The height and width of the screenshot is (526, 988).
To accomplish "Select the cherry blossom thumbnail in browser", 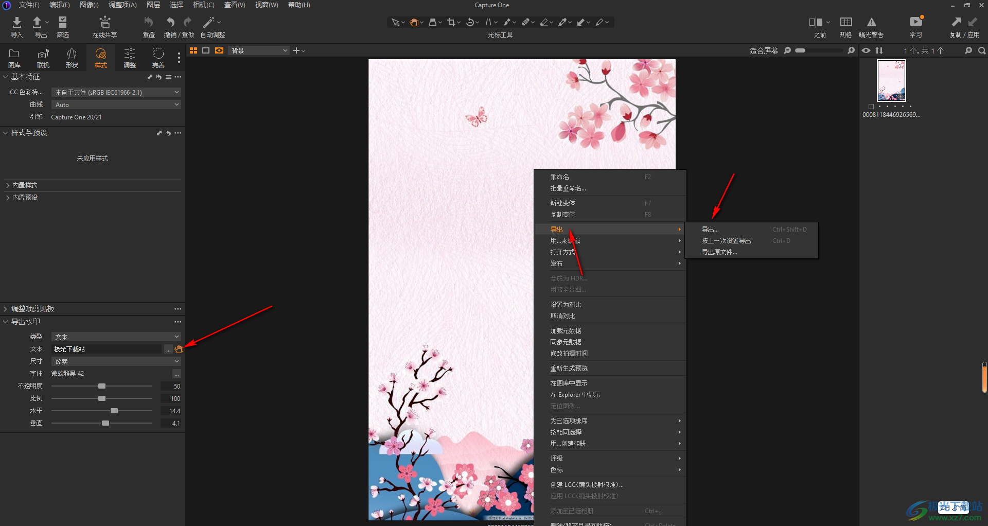I will click(891, 81).
